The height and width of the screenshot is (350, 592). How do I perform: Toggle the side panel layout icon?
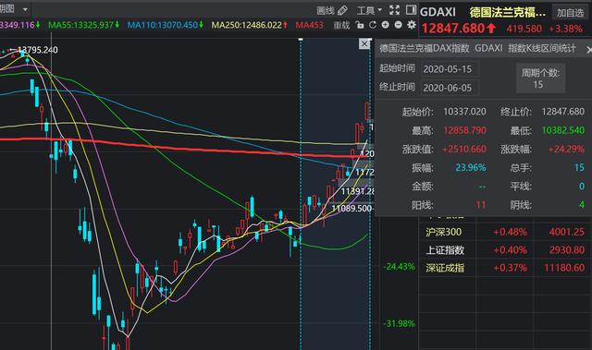click(x=411, y=10)
